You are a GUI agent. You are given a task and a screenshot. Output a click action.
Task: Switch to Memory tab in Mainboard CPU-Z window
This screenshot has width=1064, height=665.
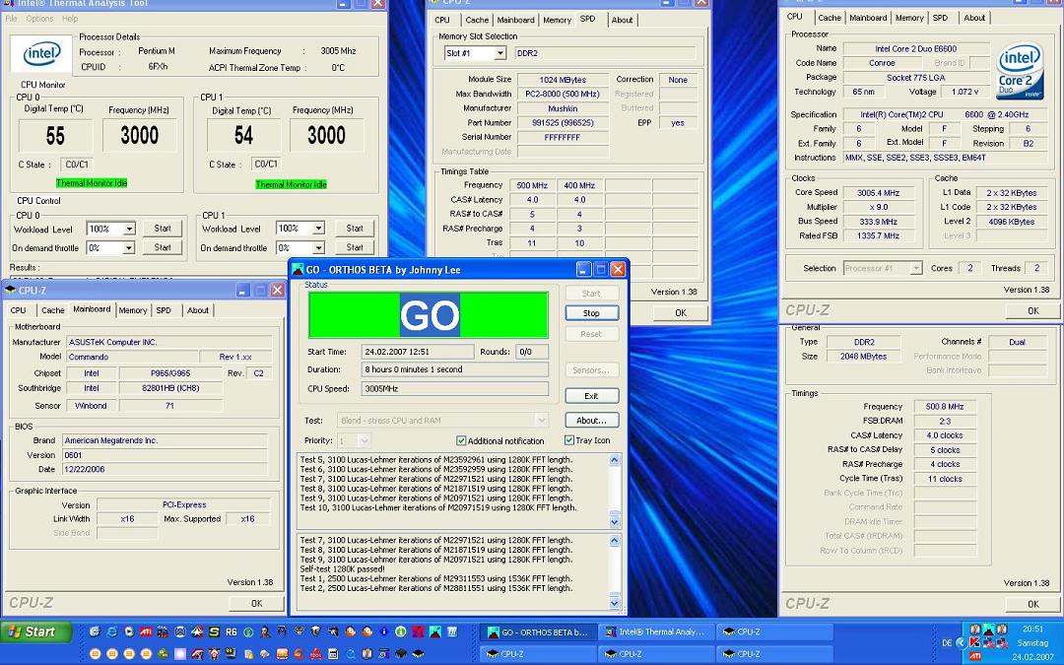(x=133, y=310)
